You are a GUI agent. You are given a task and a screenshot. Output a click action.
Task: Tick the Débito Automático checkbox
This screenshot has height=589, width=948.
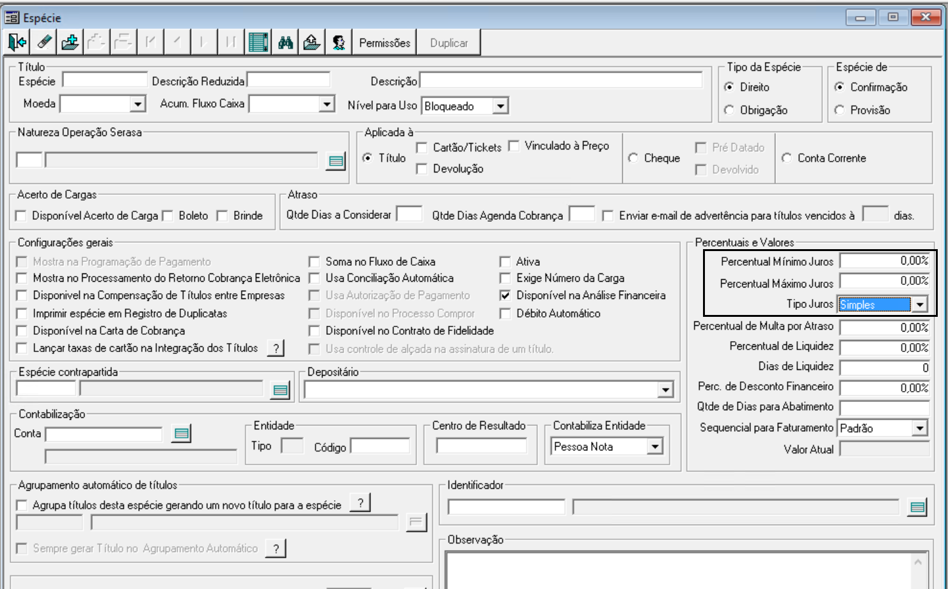click(505, 314)
